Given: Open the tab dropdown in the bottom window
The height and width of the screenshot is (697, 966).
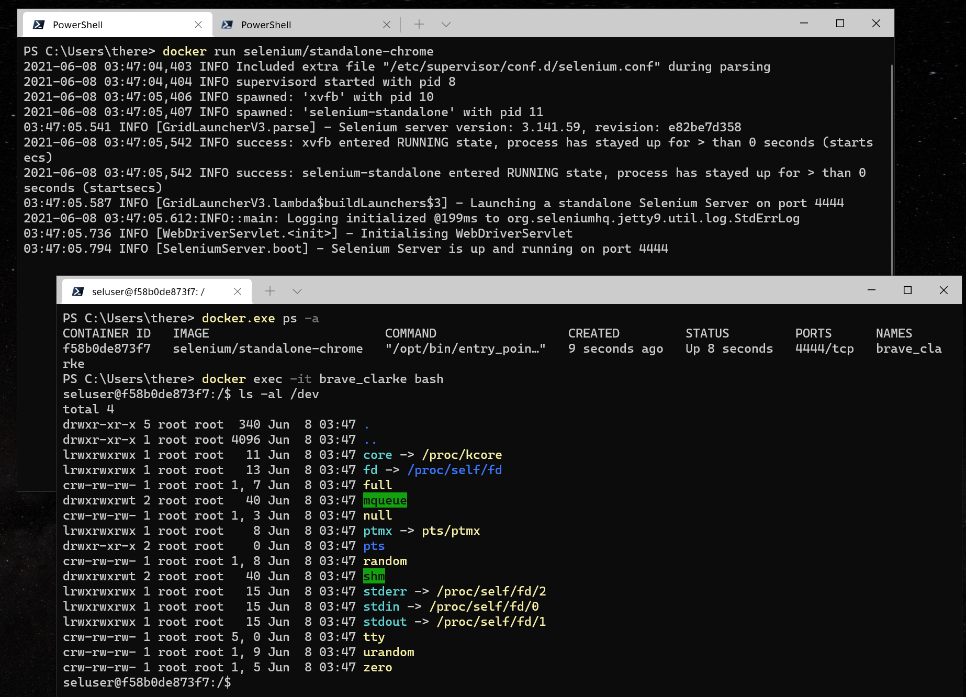Looking at the screenshot, I should click(297, 291).
